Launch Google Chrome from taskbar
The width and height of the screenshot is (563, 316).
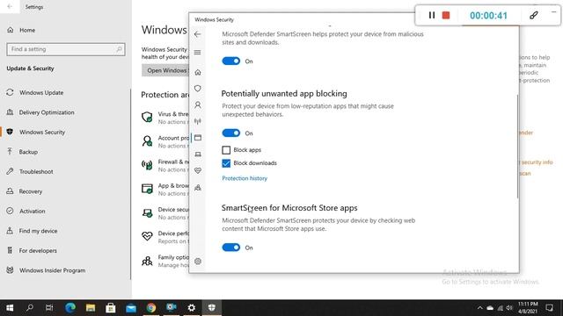click(151, 308)
